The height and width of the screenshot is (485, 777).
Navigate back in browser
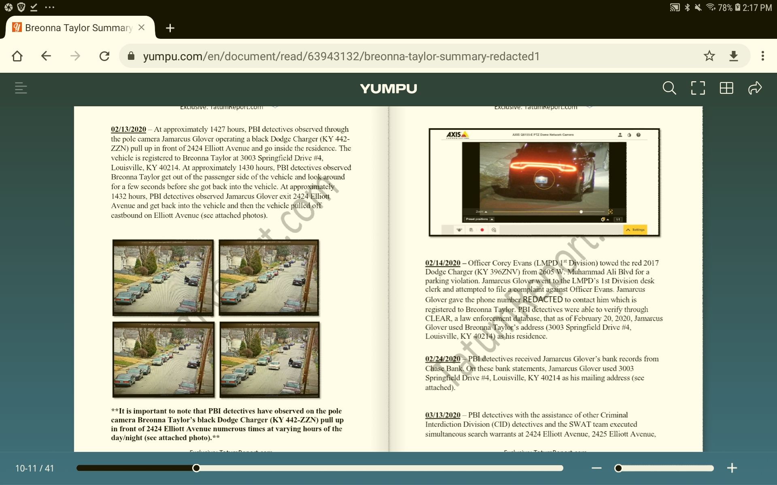(x=46, y=56)
